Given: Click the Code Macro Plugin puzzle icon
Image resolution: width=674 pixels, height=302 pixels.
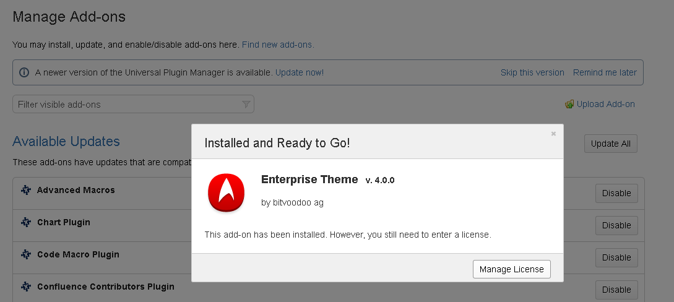Looking at the screenshot, I should [x=26, y=254].
